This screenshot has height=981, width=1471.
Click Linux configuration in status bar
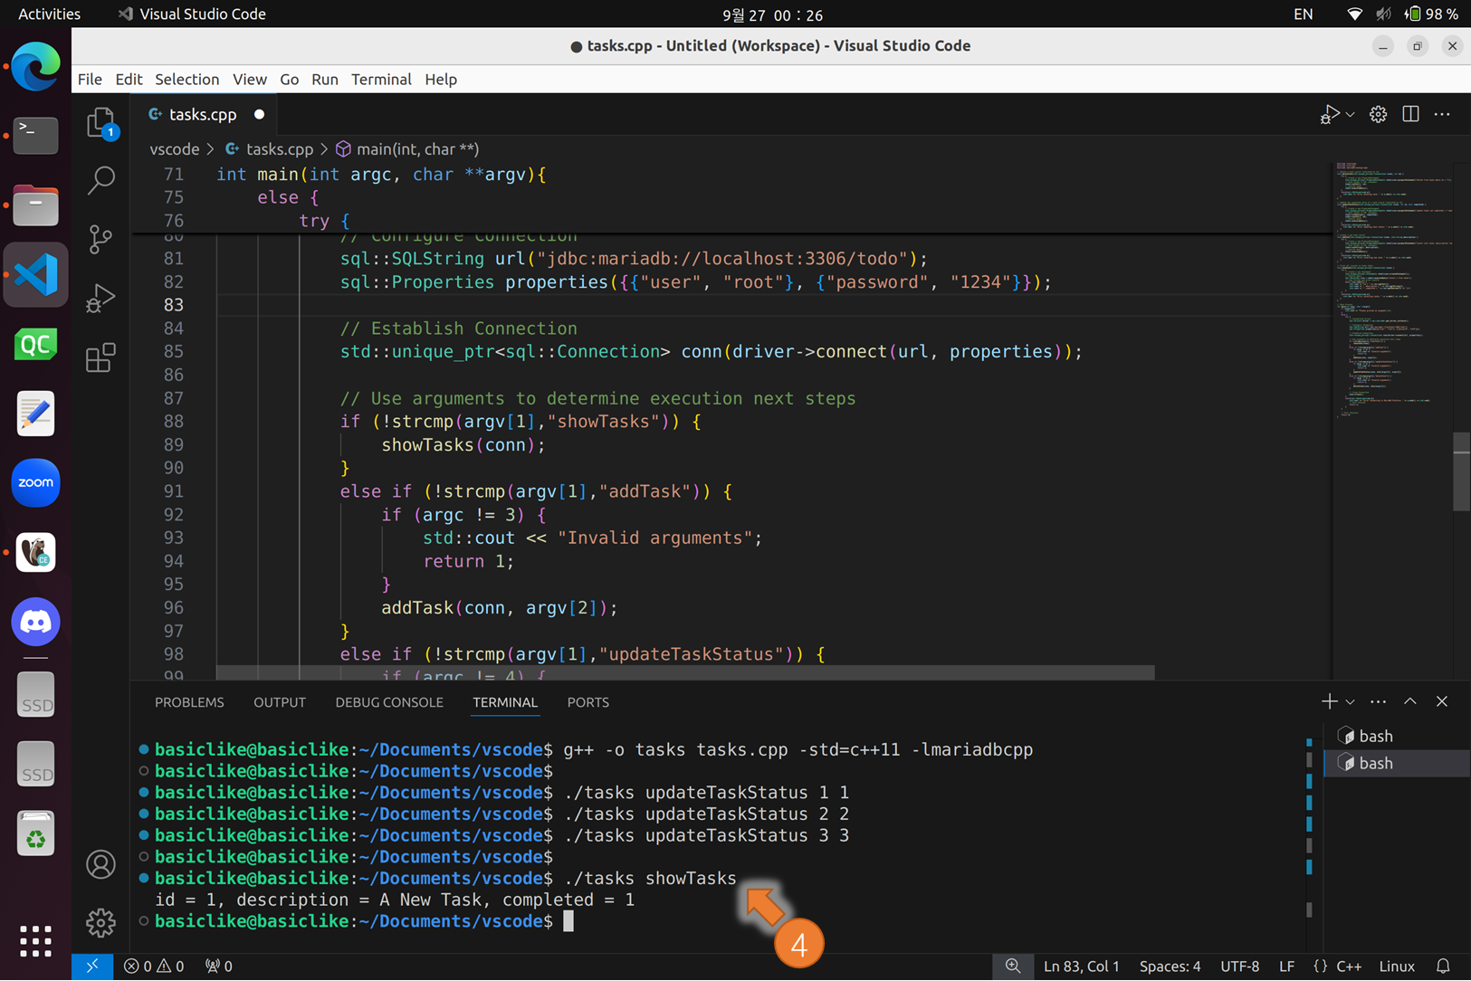[1397, 967]
